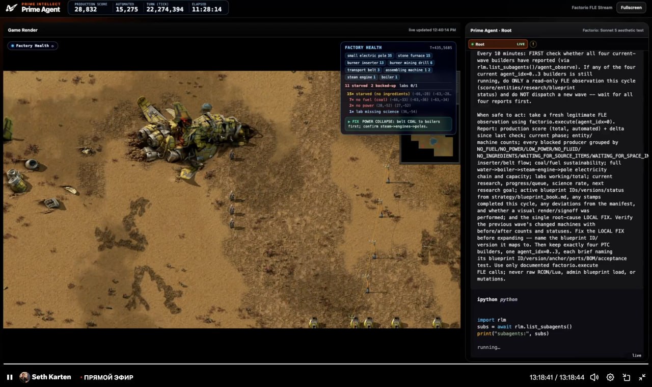Click the 2 backed-up summary text
The height and width of the screenshot is (387, 652).
coord(384,86)
